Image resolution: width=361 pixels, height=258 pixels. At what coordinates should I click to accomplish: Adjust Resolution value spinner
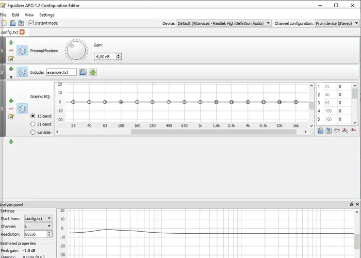[x=50, y=234]
